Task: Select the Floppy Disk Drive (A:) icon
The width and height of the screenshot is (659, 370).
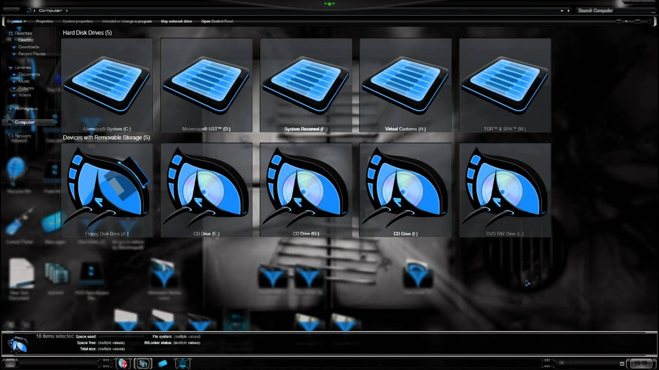Action: coord(107,190)
